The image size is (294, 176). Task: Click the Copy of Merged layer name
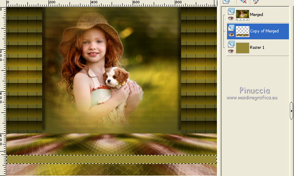(x=264, y=31)
